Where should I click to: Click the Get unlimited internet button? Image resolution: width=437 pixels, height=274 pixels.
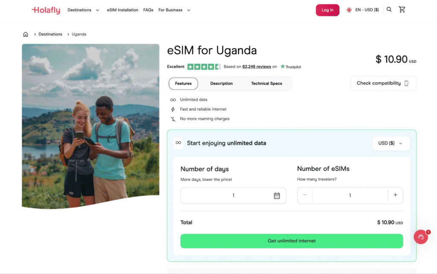point(291,241)
